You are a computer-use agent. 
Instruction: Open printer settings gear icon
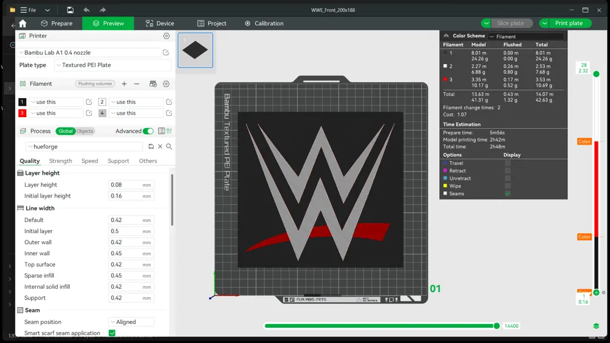tap(167, 36)
